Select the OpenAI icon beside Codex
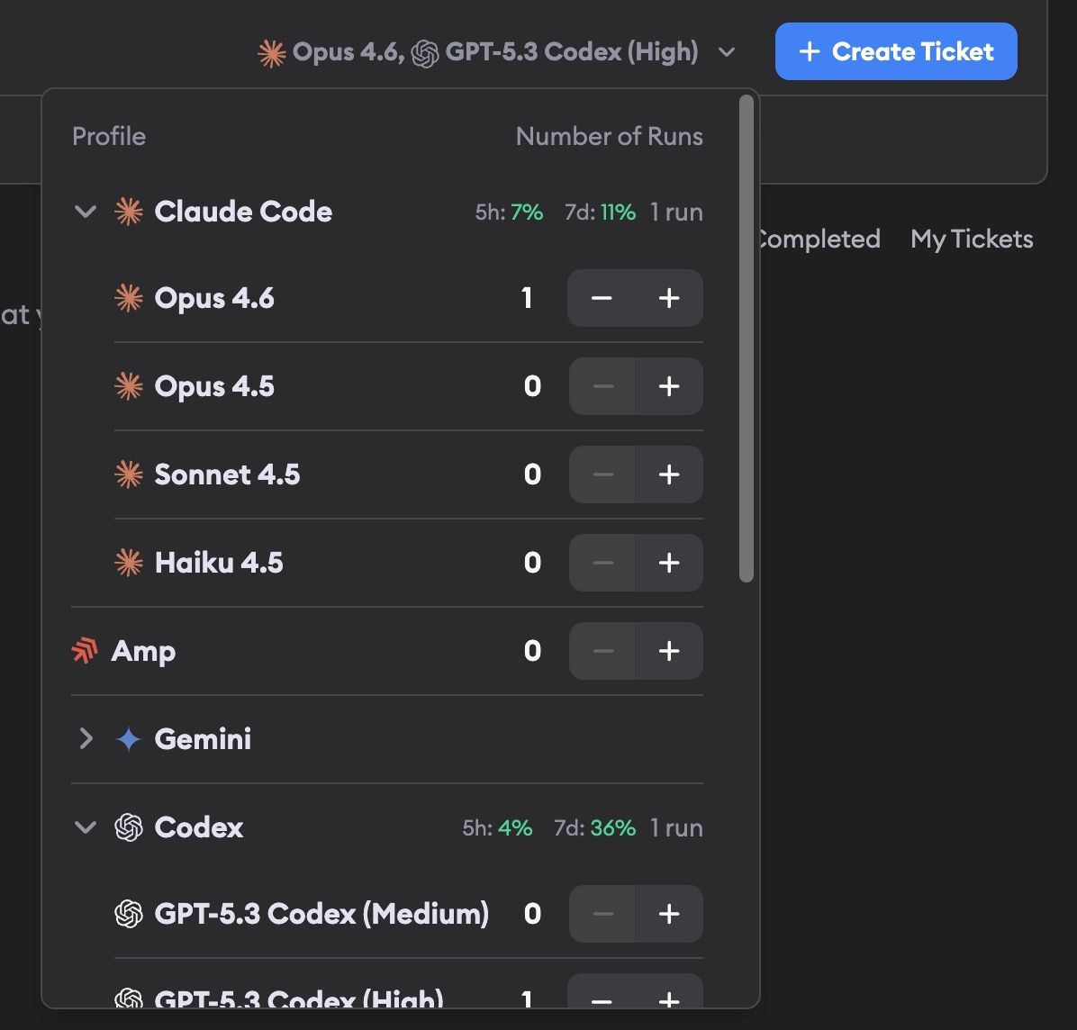 [x=129, y=827]
